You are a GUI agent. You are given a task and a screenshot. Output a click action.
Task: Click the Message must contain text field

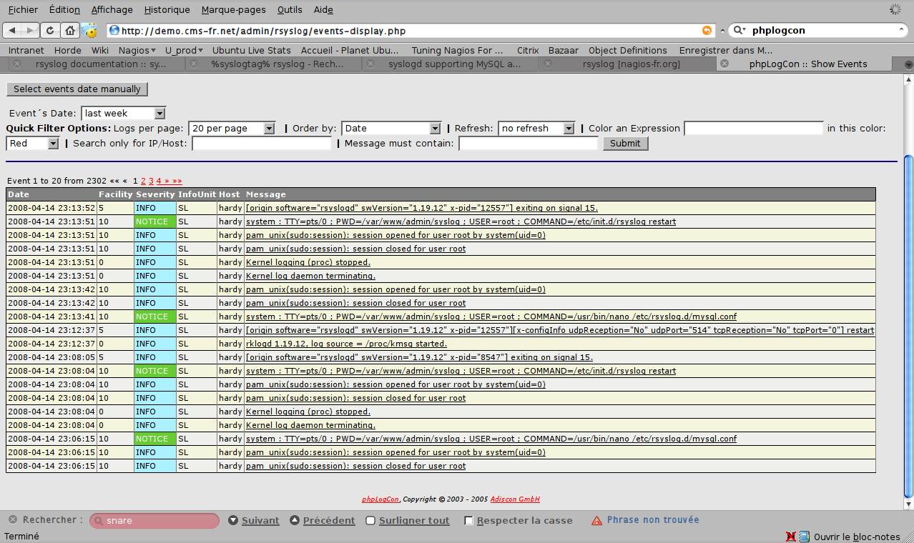point(528,144)
